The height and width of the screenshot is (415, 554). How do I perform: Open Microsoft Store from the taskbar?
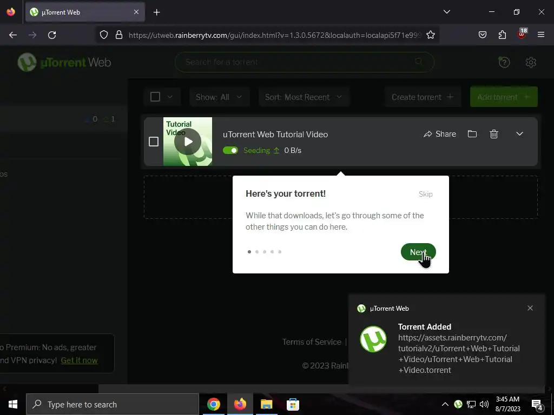click(x=293, y=404)
